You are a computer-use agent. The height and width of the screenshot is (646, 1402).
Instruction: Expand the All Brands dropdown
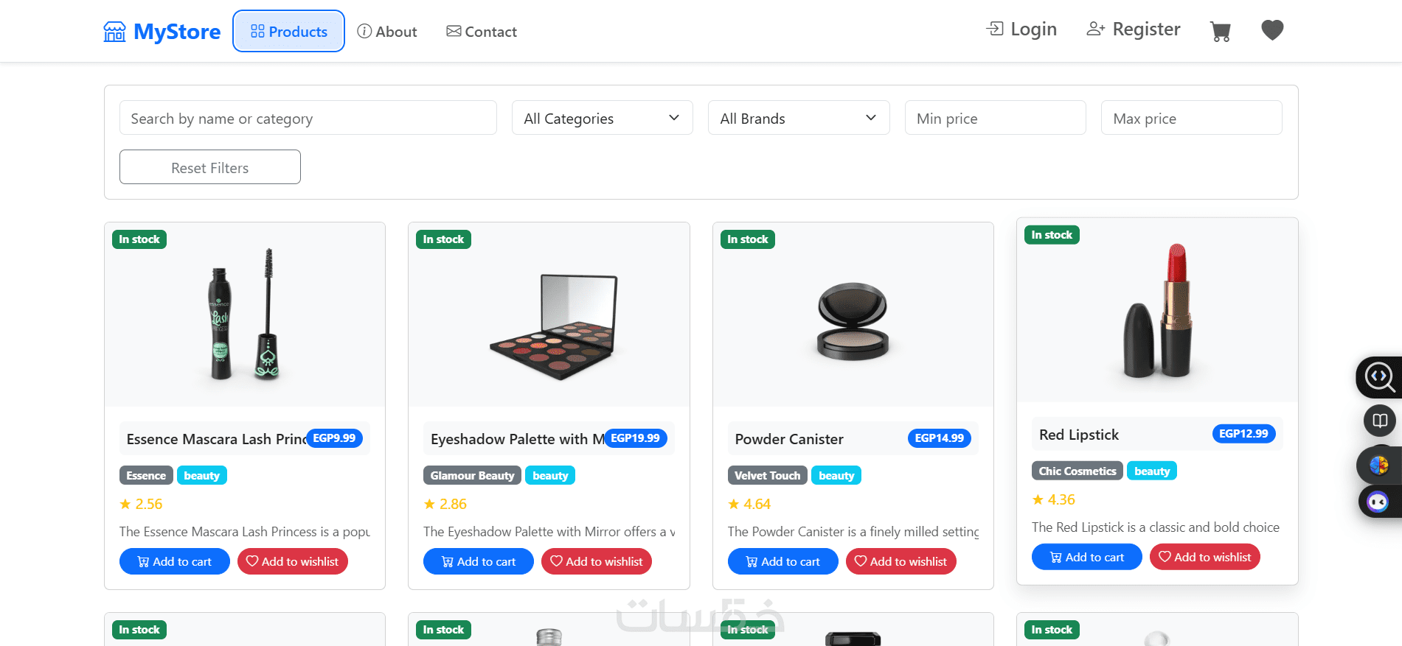point(799,118)
